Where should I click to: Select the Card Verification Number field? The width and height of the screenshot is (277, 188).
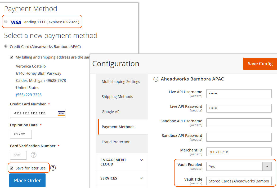[x=18, y=155]
